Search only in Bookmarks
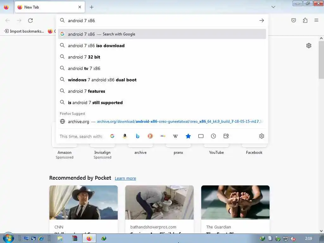 [188, 136]
